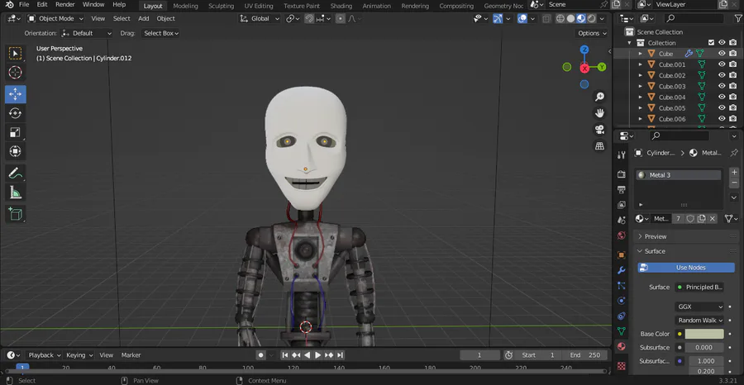The width and height of the screenshot is (744, 385).
Task: Click the Z axis gizmo circle
Action: 584,50
